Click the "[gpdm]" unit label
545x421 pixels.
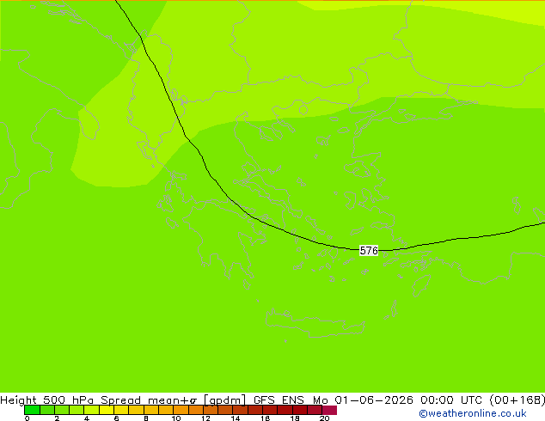pyautogui.click(x=225, y=400)
